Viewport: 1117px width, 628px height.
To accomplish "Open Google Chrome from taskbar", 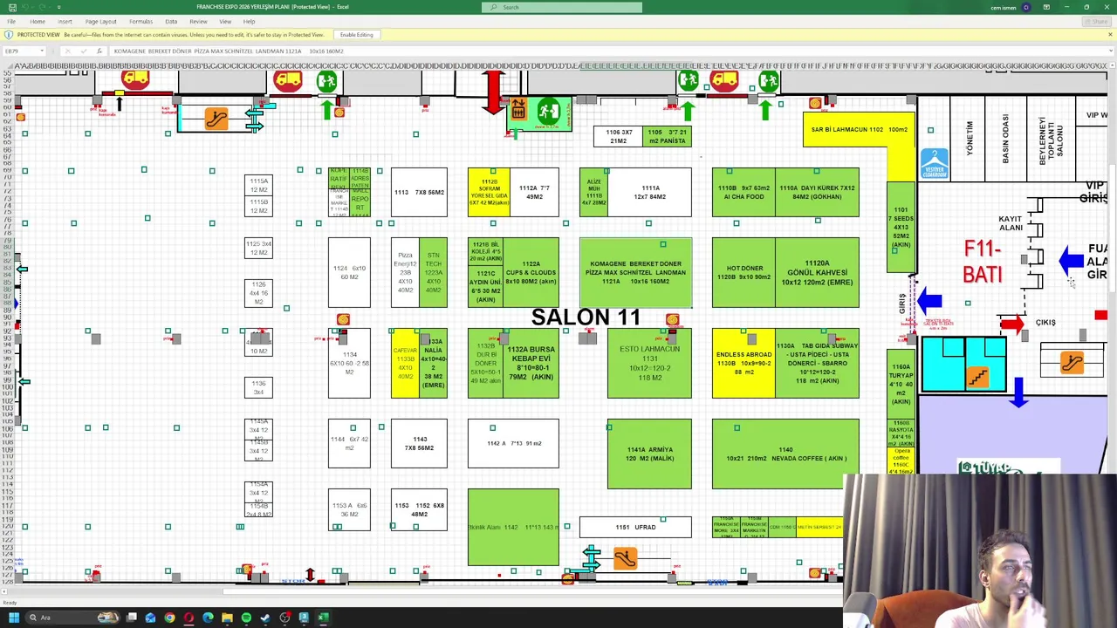I will click(x=169, y=618).
